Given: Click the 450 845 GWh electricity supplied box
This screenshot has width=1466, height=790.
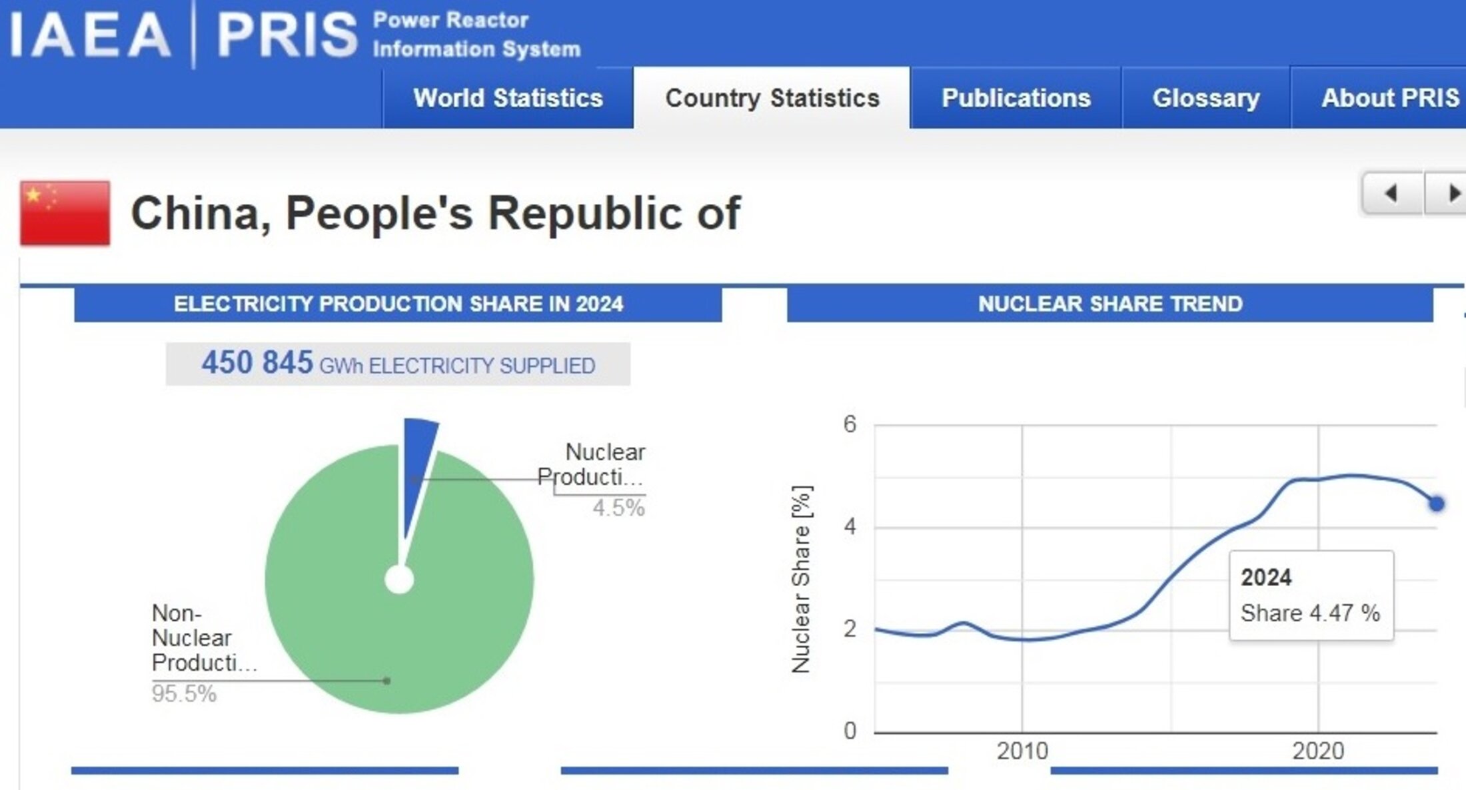Looking at the screenshot, I should pos(398,364).
